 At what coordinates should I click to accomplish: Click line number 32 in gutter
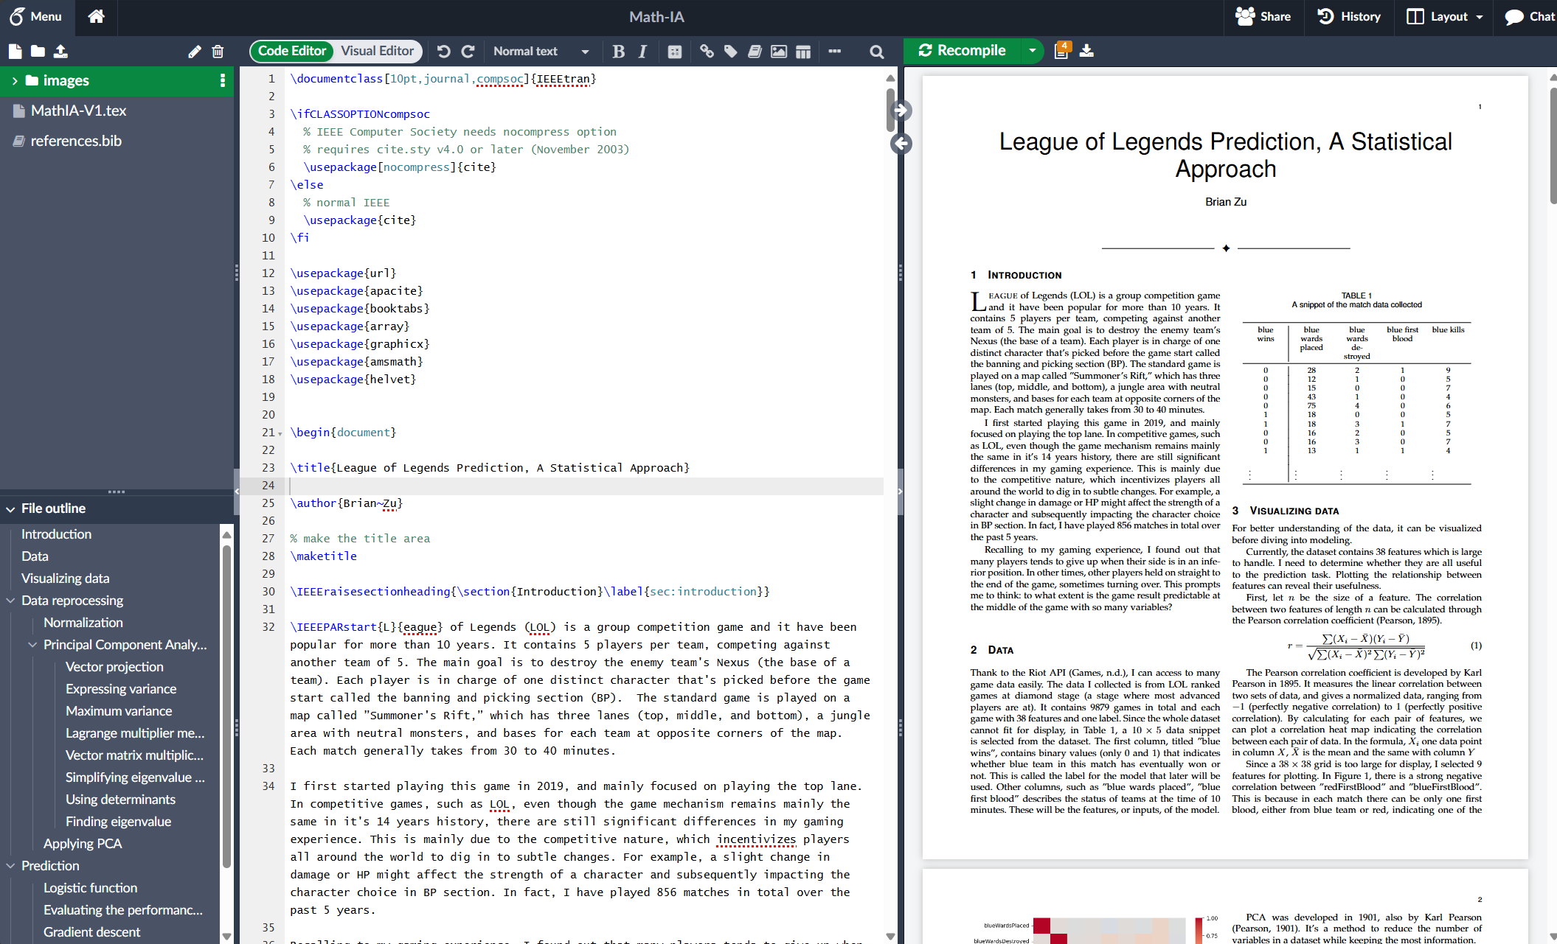pyautogui.click(x=268, y=627)
